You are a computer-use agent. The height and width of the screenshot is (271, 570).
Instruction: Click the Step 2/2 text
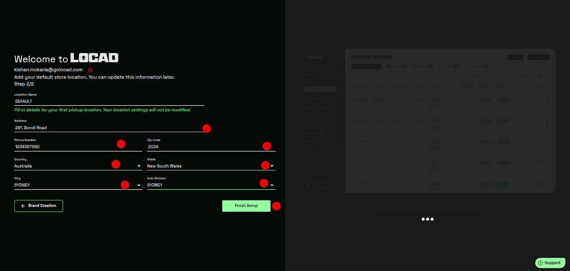[x=24, y=84]
